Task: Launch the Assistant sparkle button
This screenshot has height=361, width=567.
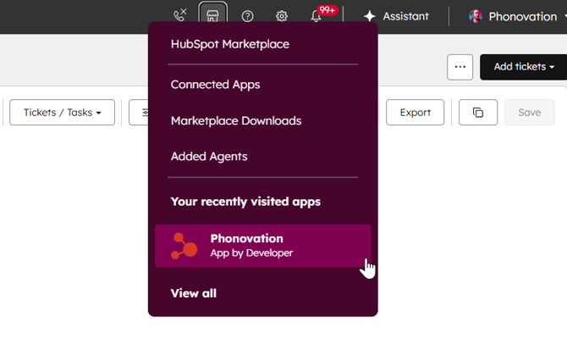Action: tap(396, 16)
